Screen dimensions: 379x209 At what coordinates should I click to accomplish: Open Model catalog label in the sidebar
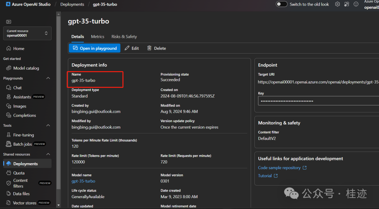26,68
